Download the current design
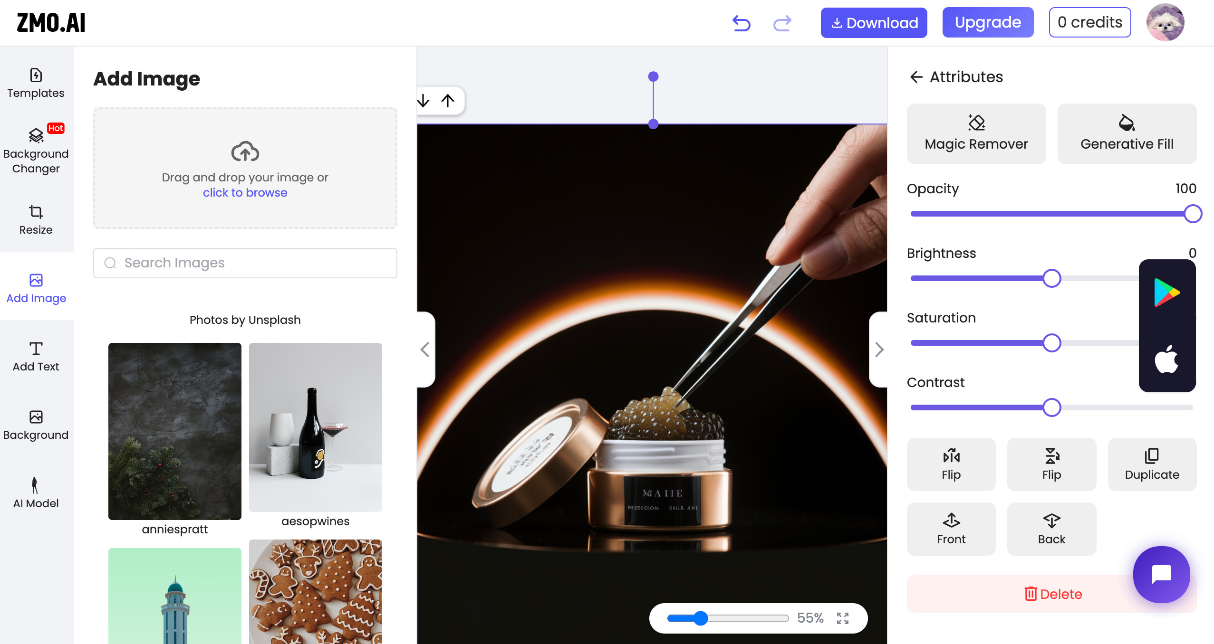Viewport: 1214px width, 644px height. coord(874,23)
